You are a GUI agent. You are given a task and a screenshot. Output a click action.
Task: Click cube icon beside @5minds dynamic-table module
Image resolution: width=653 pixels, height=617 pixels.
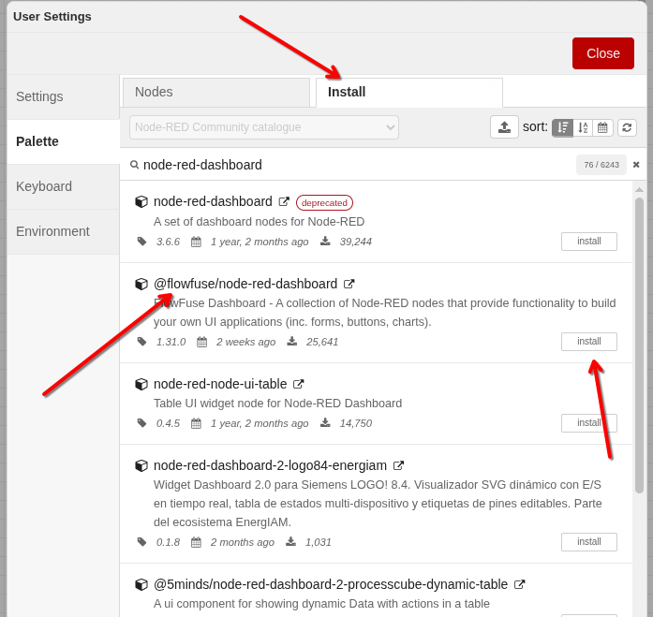pyautogui.click(x=141, y=584)
